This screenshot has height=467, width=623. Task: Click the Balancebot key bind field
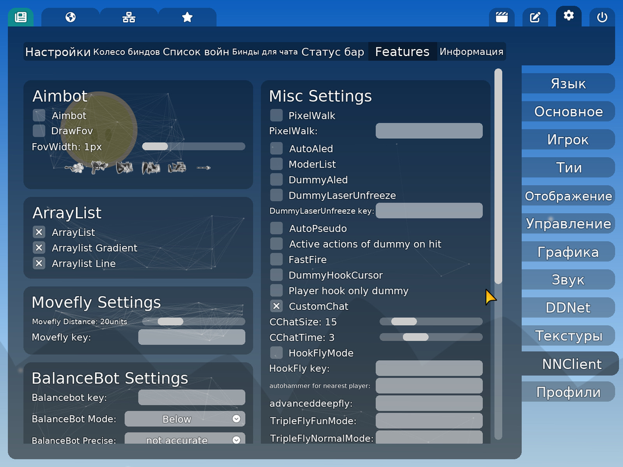coord(192,397)
